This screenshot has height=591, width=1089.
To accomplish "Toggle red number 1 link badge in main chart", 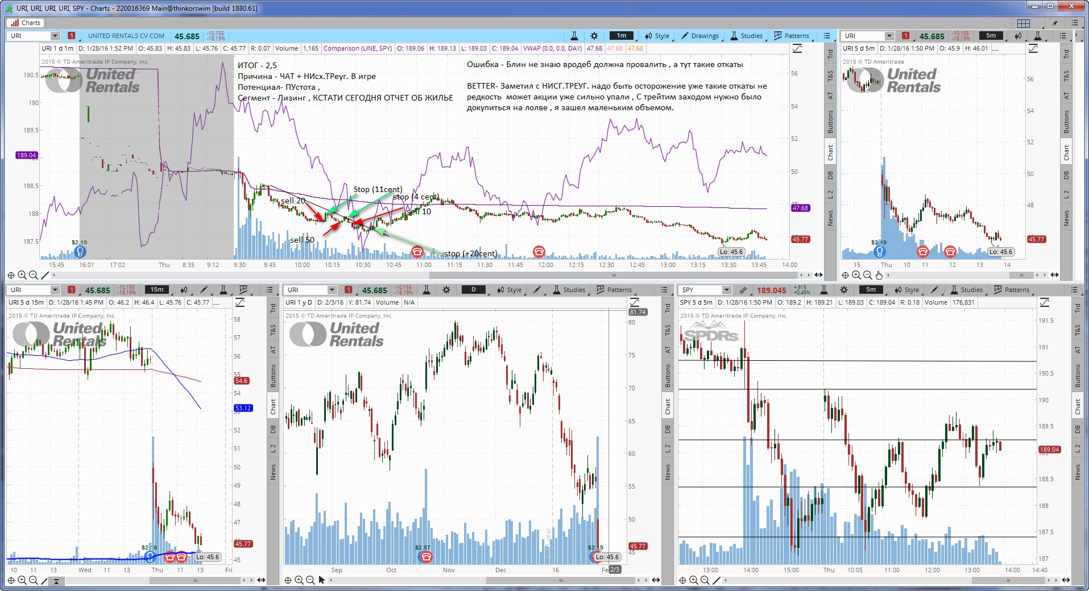I will tap(72, 36).
